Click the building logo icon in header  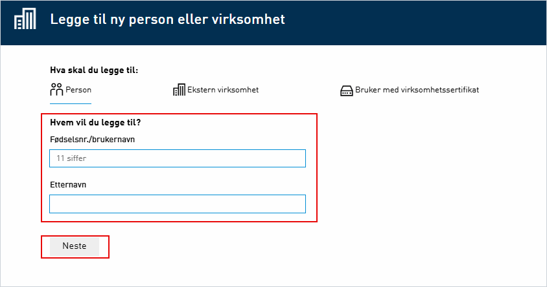click(x=25, y=19)
